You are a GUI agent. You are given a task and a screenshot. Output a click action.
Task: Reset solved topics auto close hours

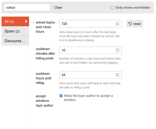coord(135,24)
